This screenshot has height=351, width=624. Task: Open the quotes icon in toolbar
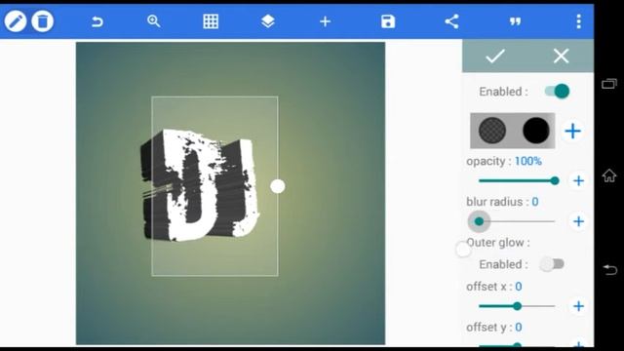[x=516, y=21]
